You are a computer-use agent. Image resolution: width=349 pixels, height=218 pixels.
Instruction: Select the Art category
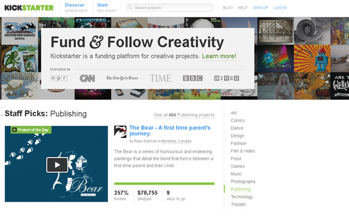(233, 113)
